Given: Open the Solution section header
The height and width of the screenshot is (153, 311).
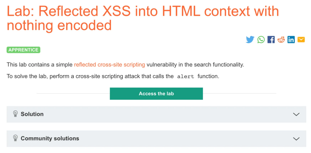Looking at the screenshot, I should pyautogui.click(x=156, y=114).
